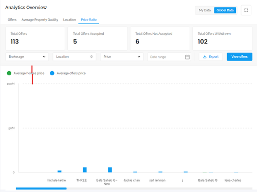This screenshot has height=192, width=257.
Task: Click the horizontal chart scrollbar thumb
Action: point(41,188)
